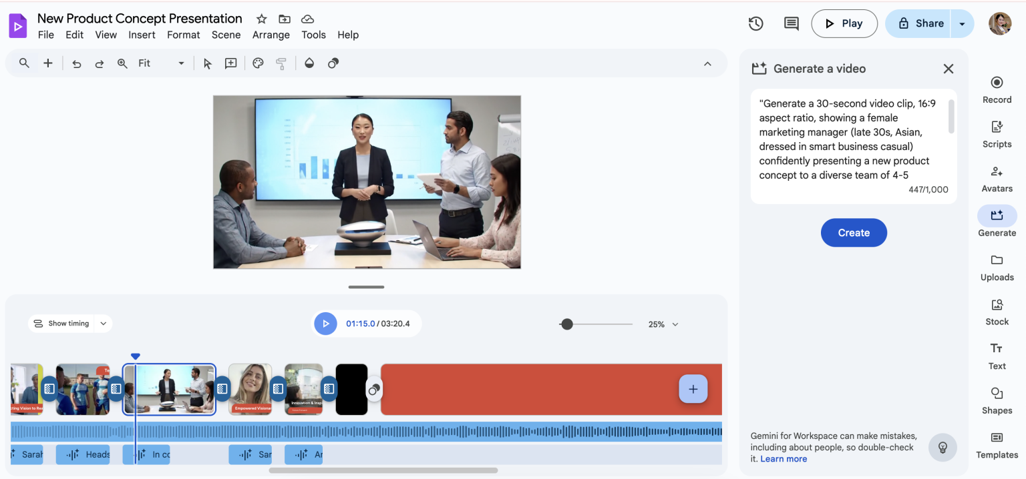Open the Share options dropdown arrow
Viewport: 1026px width, 479px height.
click(962, 23)
